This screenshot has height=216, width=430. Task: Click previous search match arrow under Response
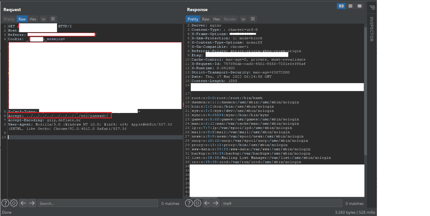(207, 203)
